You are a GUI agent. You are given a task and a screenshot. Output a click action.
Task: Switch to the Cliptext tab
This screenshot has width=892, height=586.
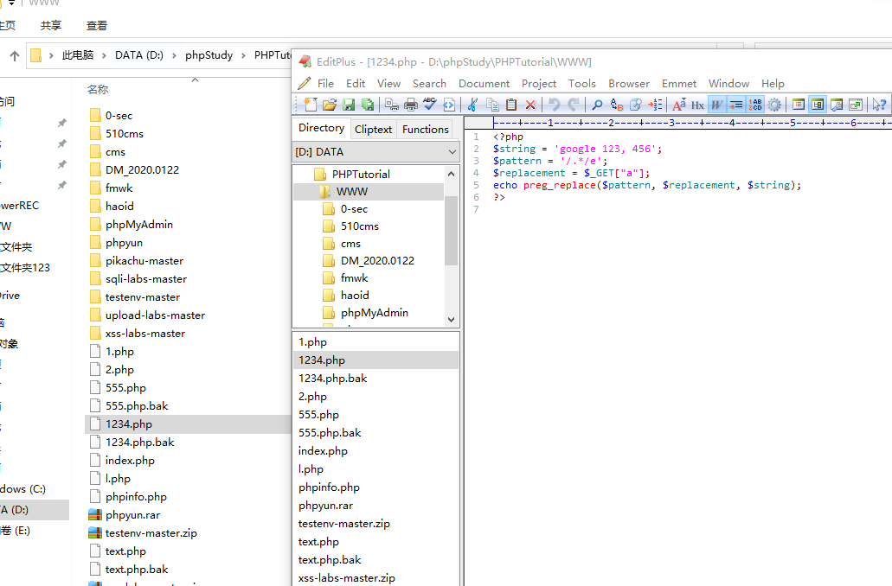[373, 129]
